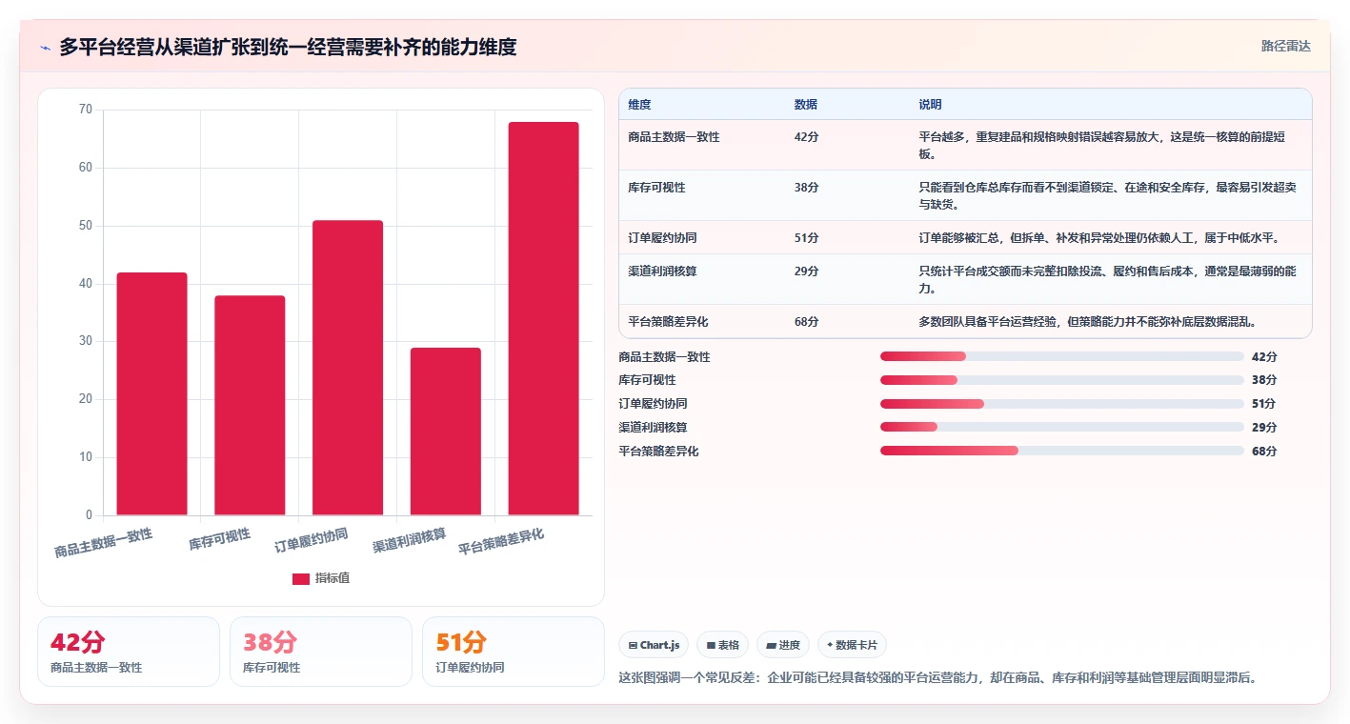Click the description starting 只能看到仓库总库存
Screen dimensions: 1350x724
pyautogui.click(x=1107, y=196)
